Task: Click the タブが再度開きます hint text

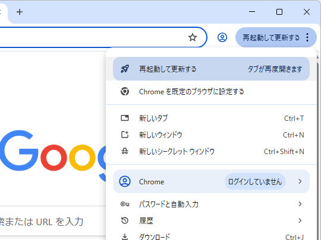Action: 275,69
